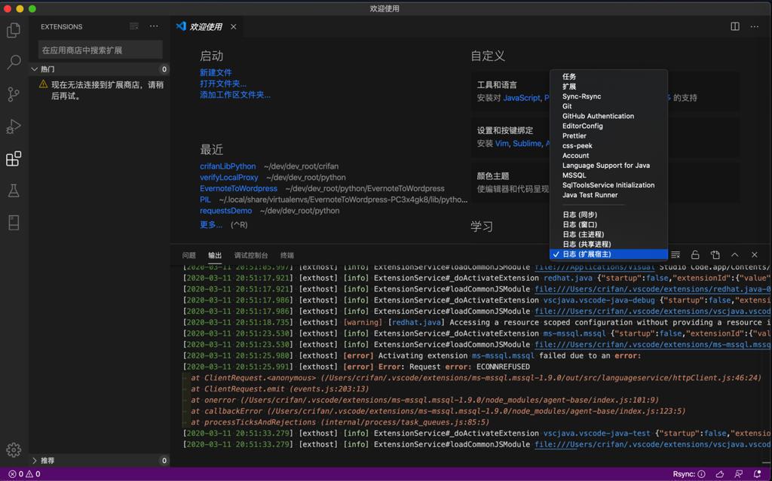Screen dimensions: 772x481
Task: Select 任务 in output channel dropdown
Action: click(608, 77)
